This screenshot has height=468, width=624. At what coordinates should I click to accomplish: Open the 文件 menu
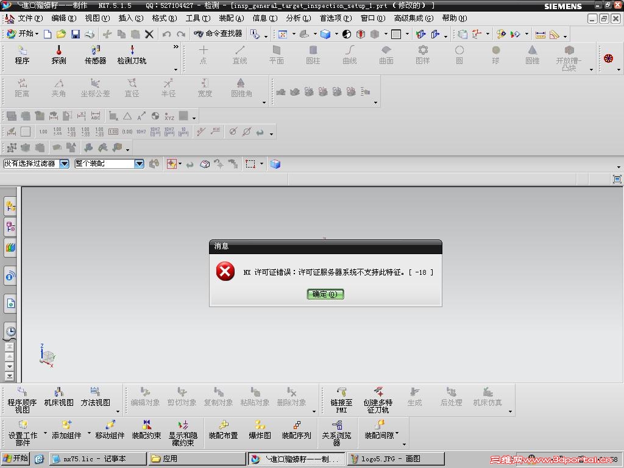29,18
